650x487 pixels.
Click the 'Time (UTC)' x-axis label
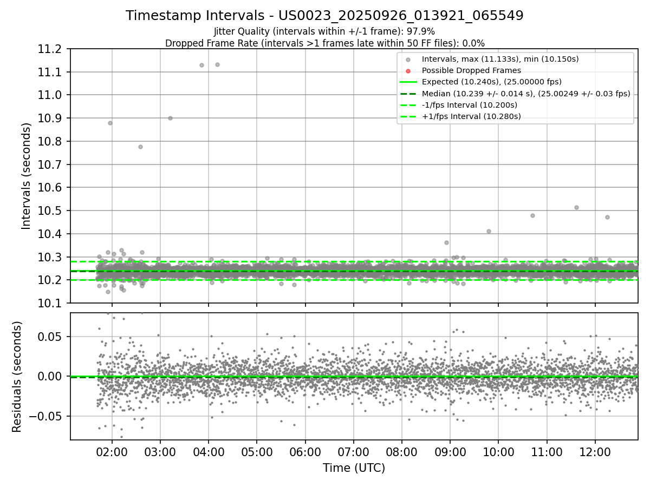[354, 468]
